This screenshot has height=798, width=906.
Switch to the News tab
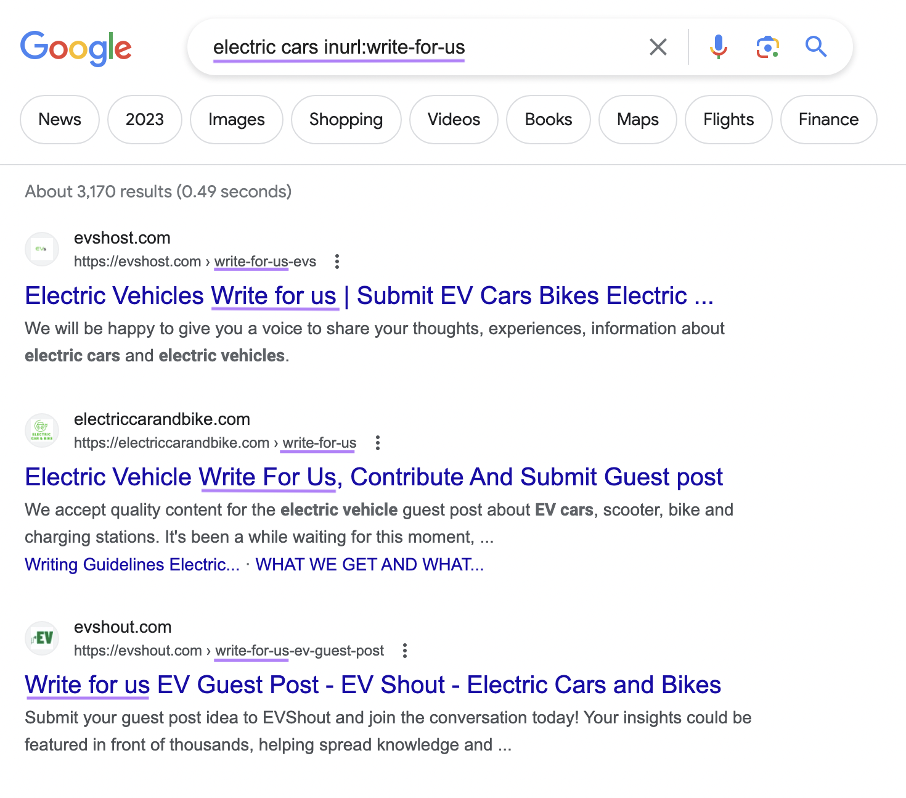click(59, 120)
